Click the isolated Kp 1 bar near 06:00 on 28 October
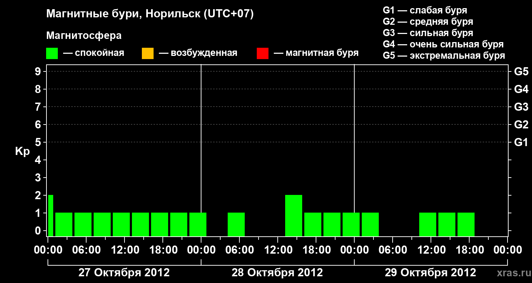The image size is (532, 283). [236, 224]
